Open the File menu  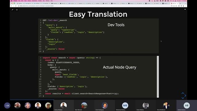click(19, 1)
